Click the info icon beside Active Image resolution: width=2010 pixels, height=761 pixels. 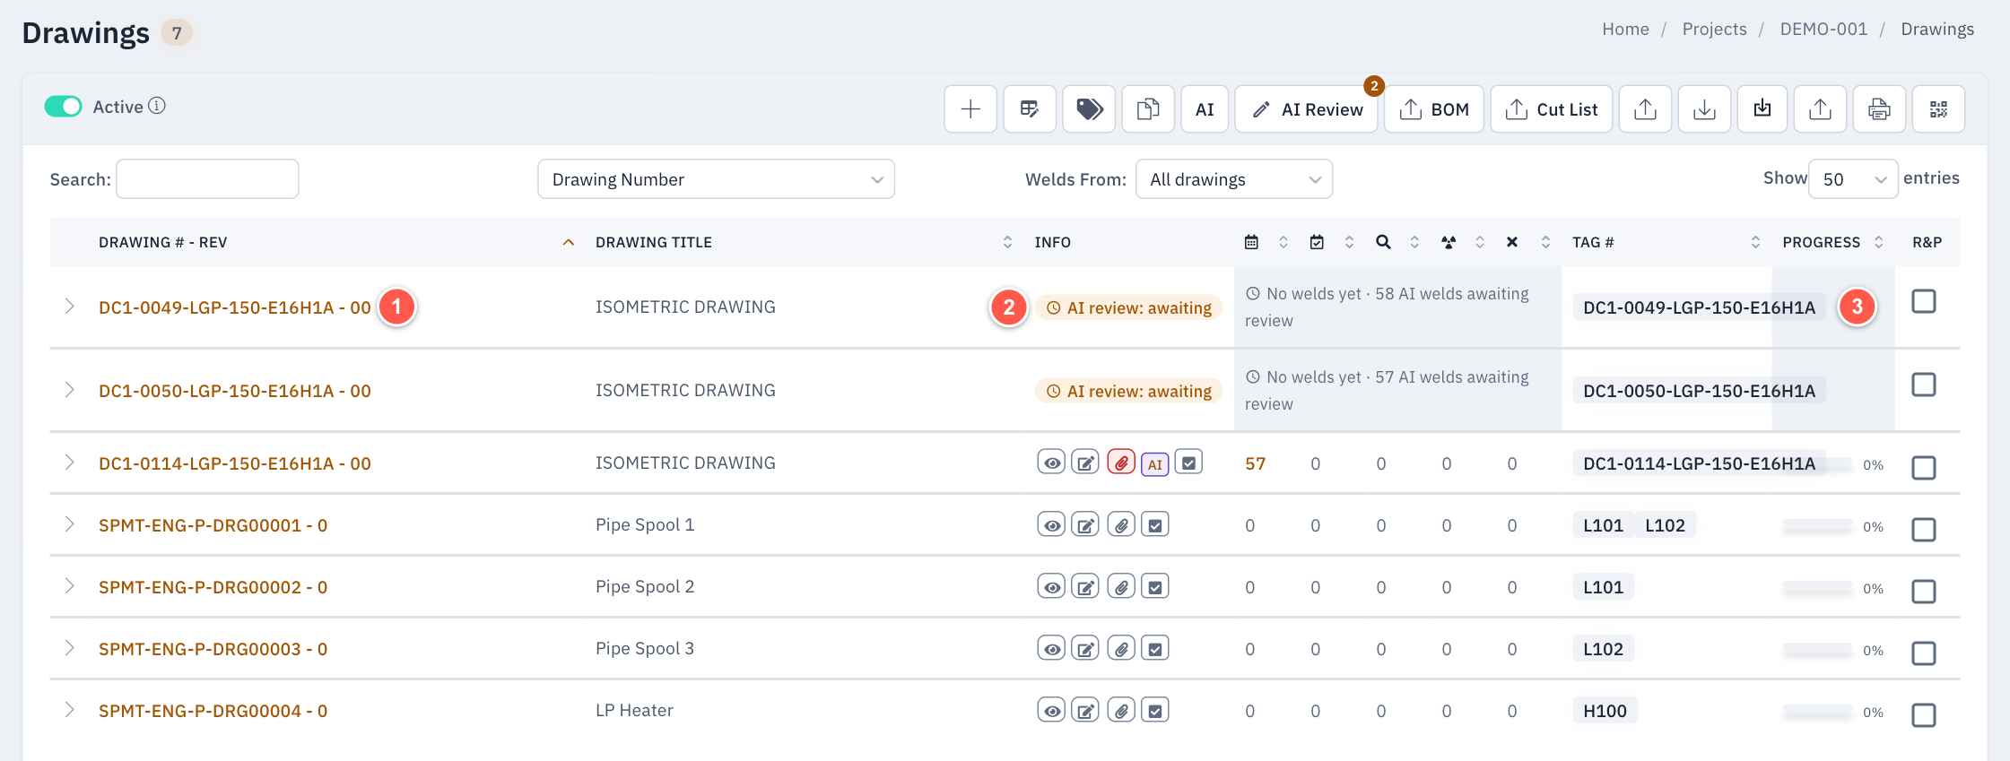point(157,106)
